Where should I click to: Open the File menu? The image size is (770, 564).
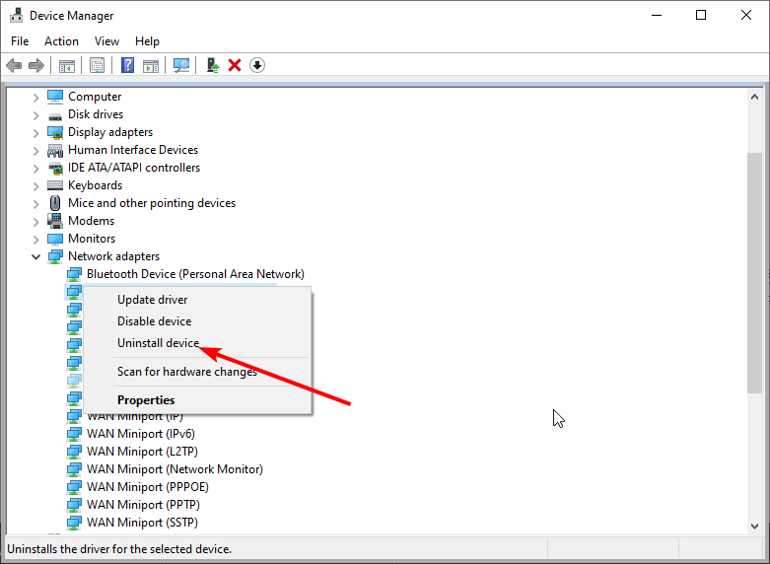[20, 41]
